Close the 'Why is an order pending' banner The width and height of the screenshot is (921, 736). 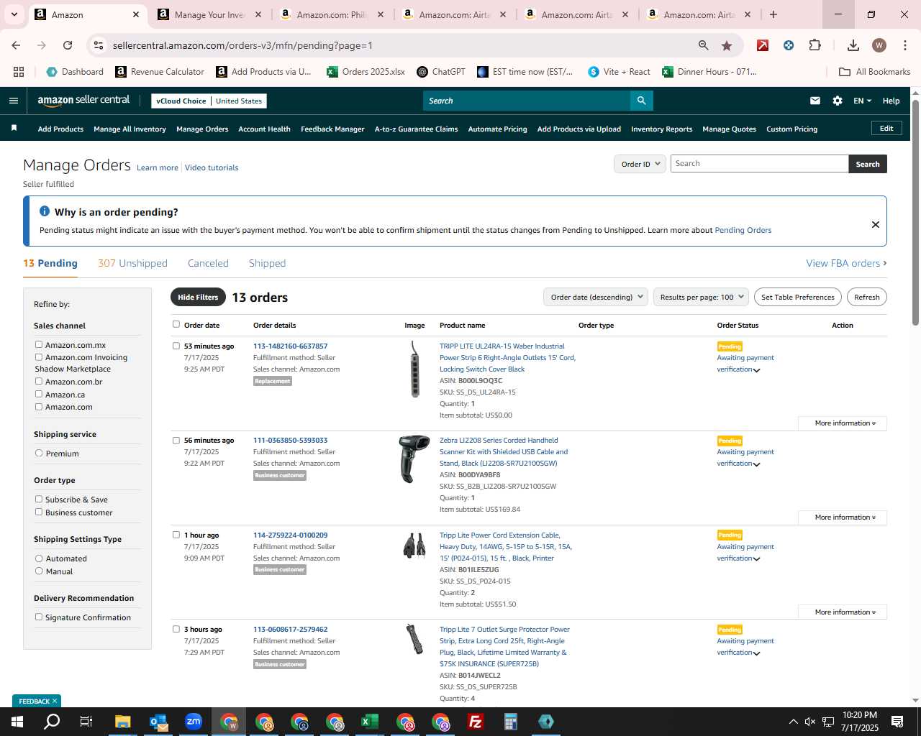pyautogui.click(x=876, y=224)
